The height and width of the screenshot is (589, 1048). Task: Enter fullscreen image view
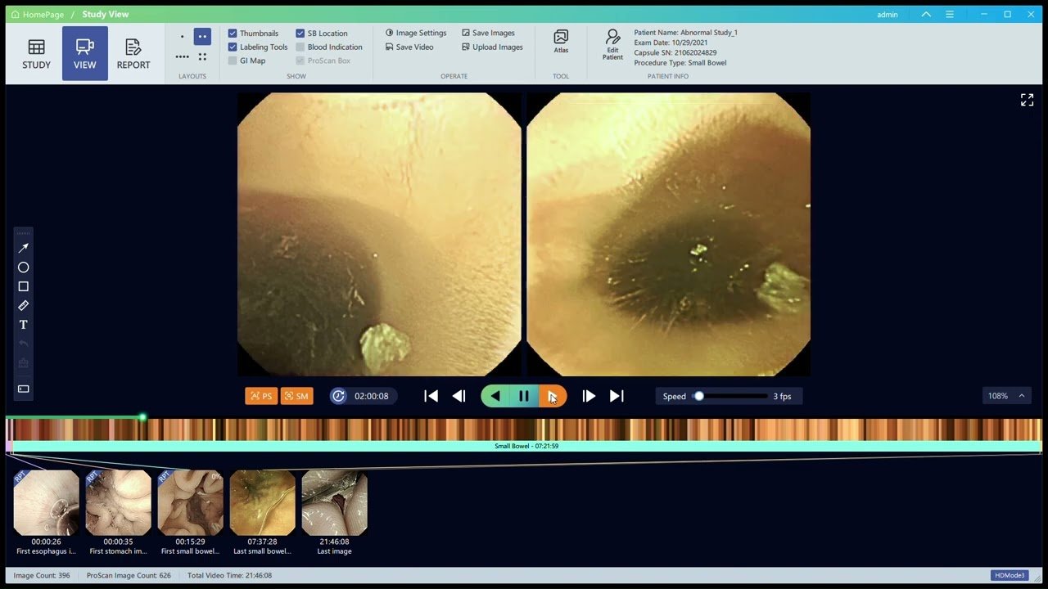(1027, 100)
